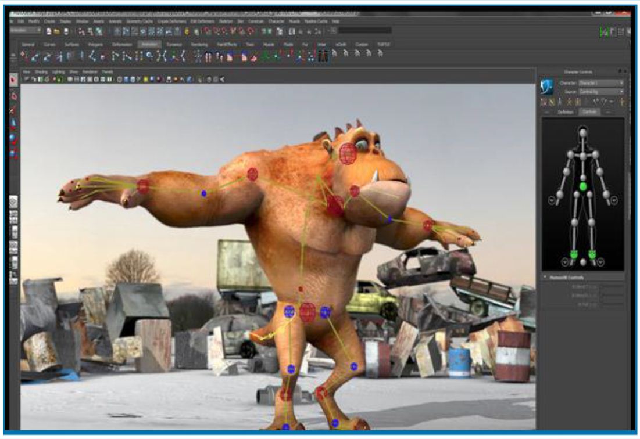Open the Shading menu in viewport panel

coord(41,72)
